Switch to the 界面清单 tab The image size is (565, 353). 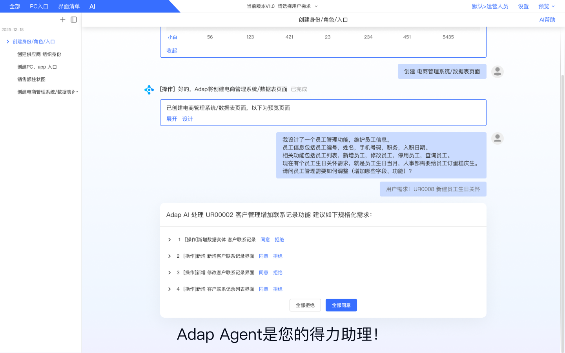pyautogui.click(x=69, y=6)
